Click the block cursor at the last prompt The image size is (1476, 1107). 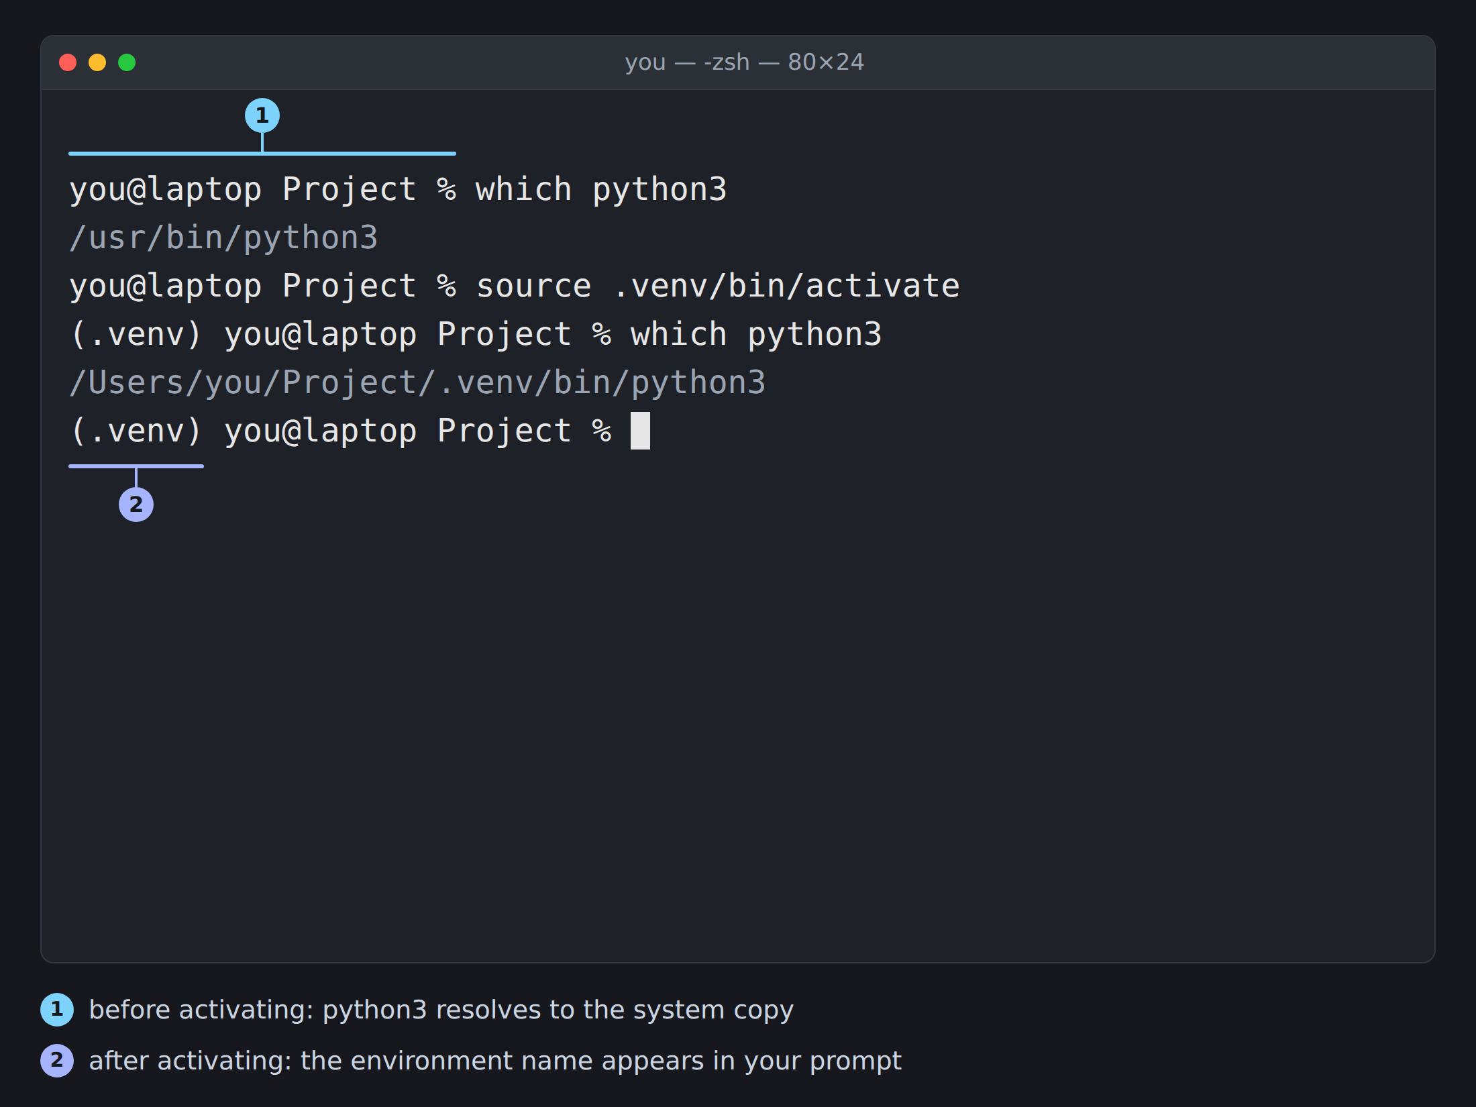(640, 431)
